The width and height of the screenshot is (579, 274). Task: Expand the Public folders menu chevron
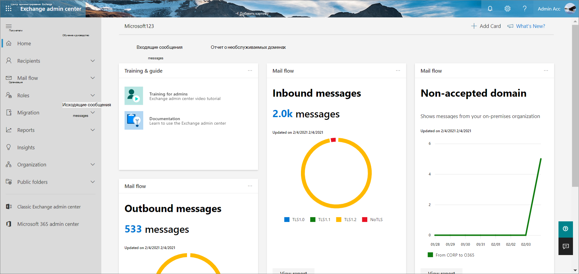tap(93, 182)
